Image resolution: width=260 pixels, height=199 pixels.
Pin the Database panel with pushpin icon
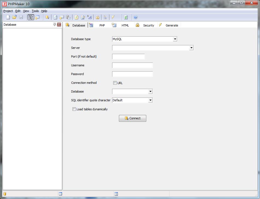[x=54, y=25]
